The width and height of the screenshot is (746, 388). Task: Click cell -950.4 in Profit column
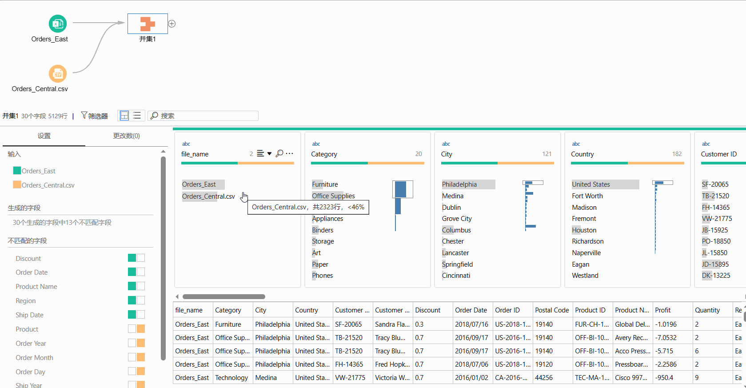[x=672, y=378]
